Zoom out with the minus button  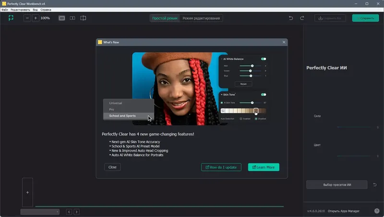pos(27,18)
